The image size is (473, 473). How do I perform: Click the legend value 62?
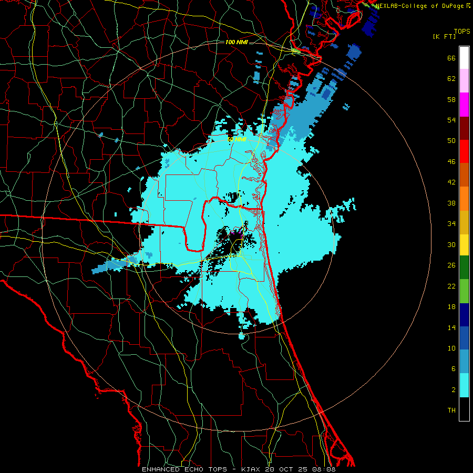(451, 78)
